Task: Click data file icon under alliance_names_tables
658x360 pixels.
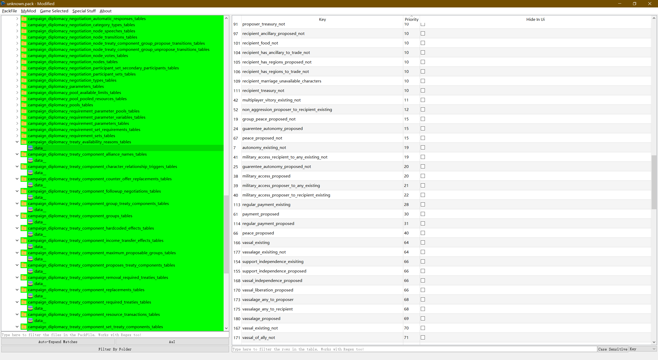Action: pos(30,160)
